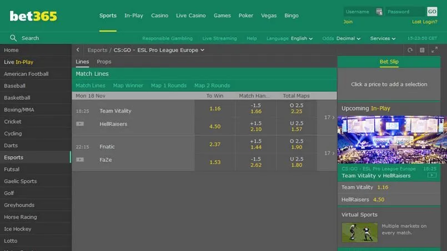Open Esports in the sidebar

click(36, 157)
